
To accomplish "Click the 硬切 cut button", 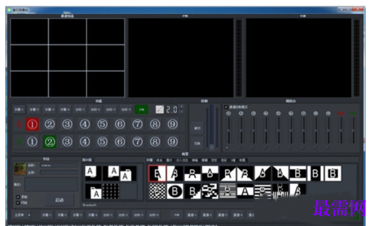I will tap(197, 128).
